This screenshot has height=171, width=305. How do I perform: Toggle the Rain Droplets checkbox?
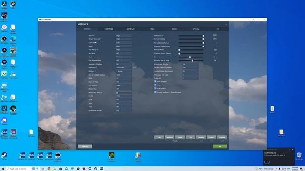click(155, 81)
